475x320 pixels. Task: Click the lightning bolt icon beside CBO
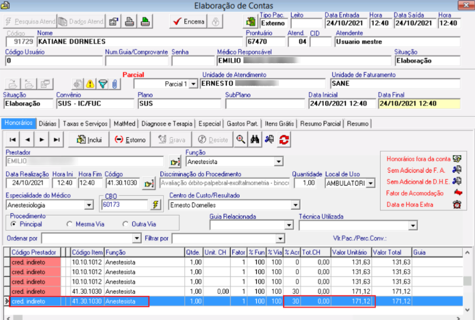coord(155,205)
